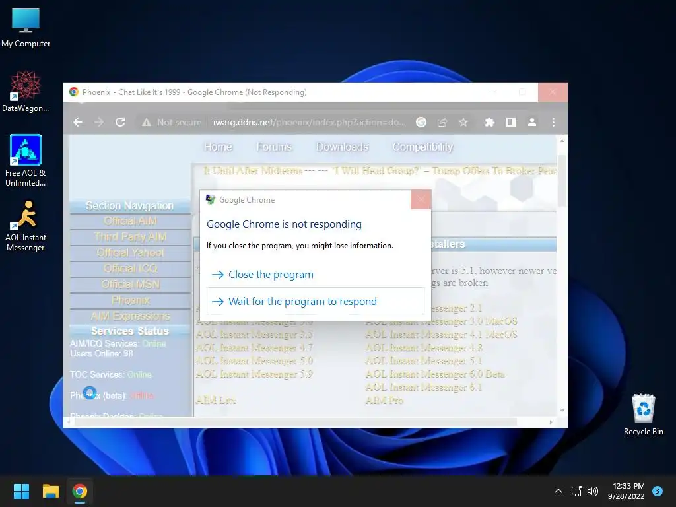
Task: Open network status tray icon
Action: [576, 491]
